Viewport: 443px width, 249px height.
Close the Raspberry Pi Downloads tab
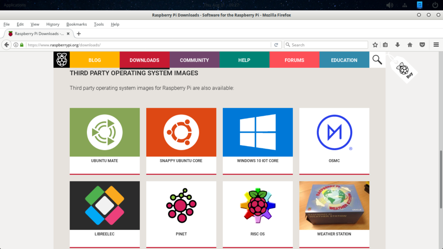68,34
